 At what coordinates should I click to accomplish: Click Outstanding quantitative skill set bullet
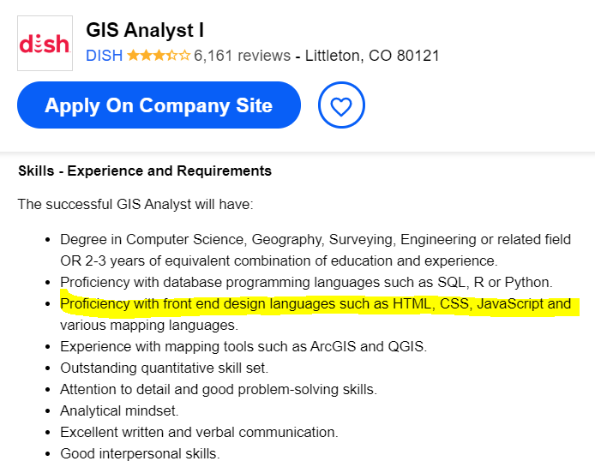(165, 368)
